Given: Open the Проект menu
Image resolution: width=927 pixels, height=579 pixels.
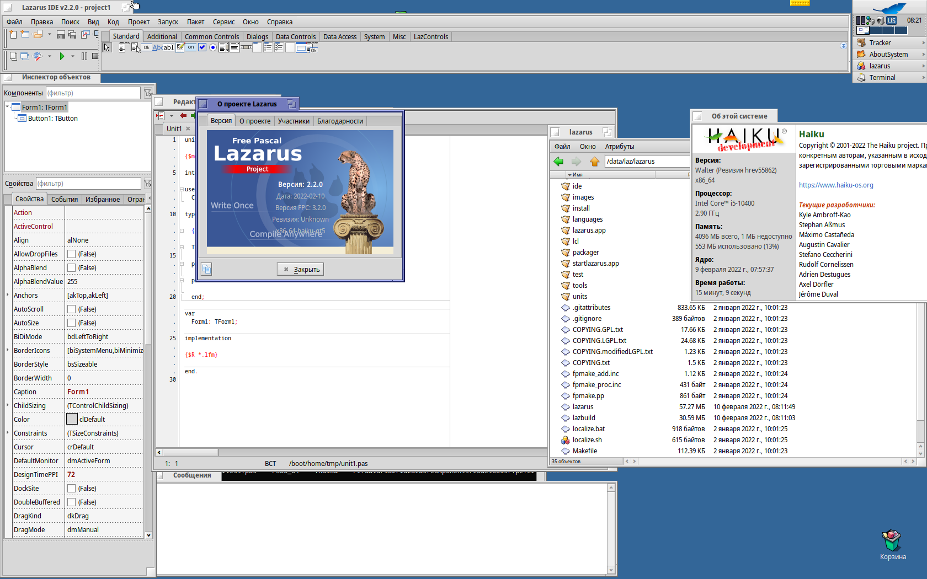Looking at the screenshot, I should tap(138, 22).
